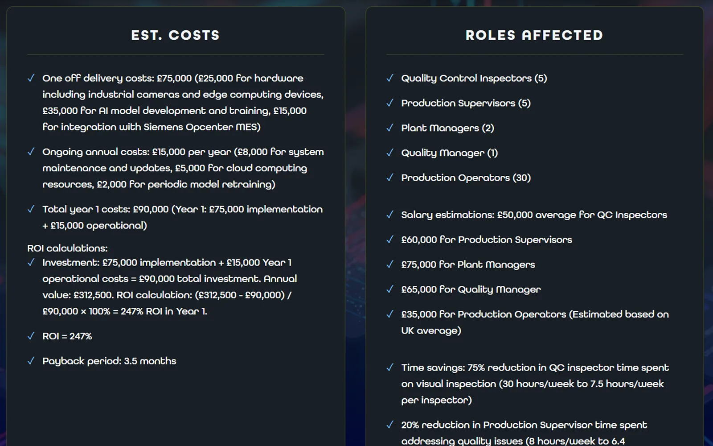Click the checkmark beside Time savings

point(390,368)
